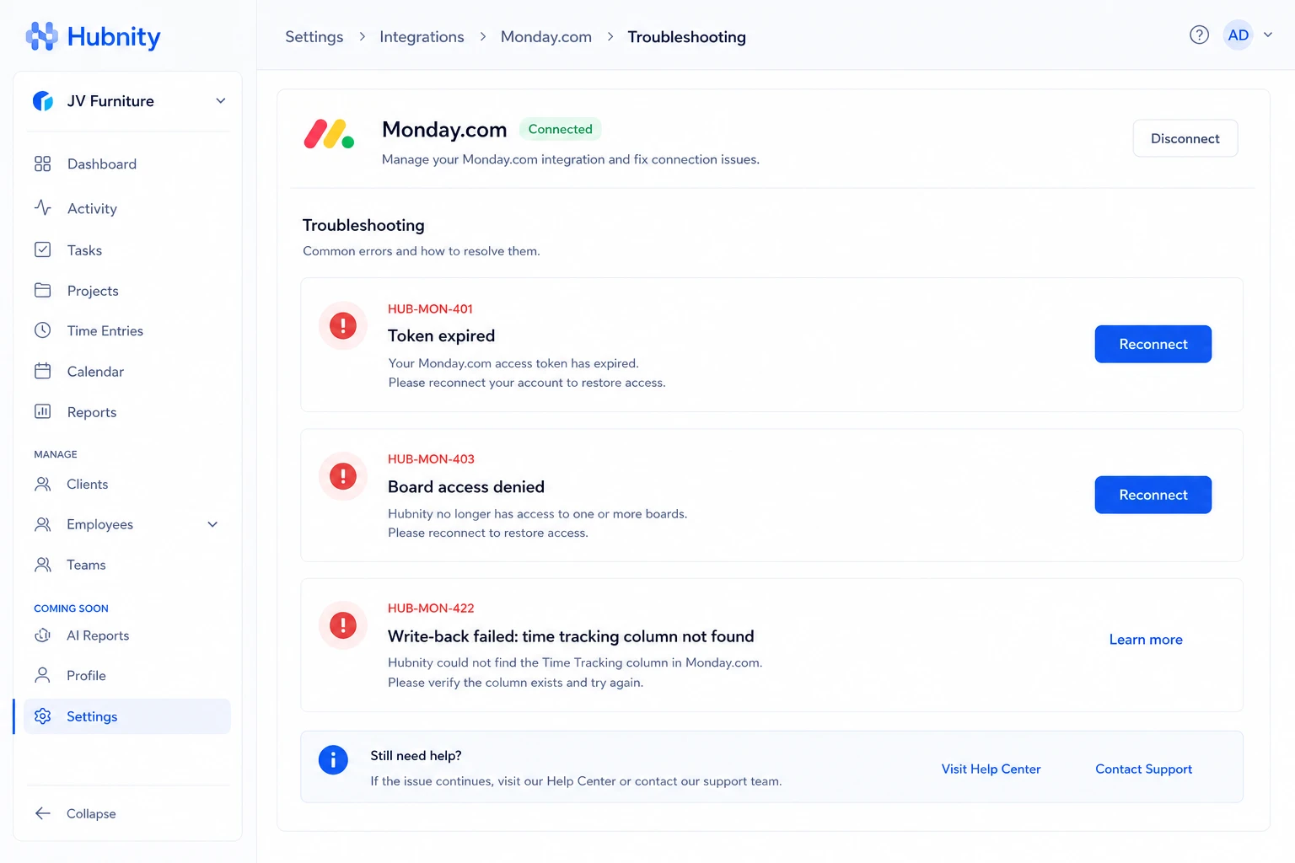Click the Hubnity logo icon

[x=41, y=36]
